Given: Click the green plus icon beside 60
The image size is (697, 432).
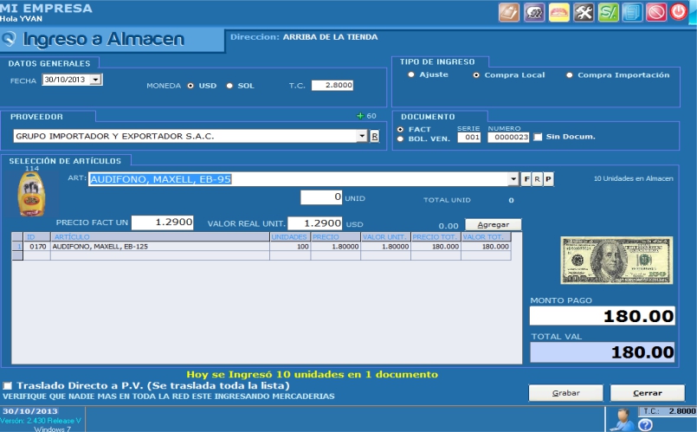Looking at the screenshot, I should 360,116.
